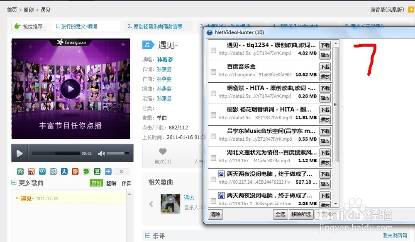This screenshot has height=242, width=415.
Task: Click play button over the video preview
Action: click(x=71, y=89)
